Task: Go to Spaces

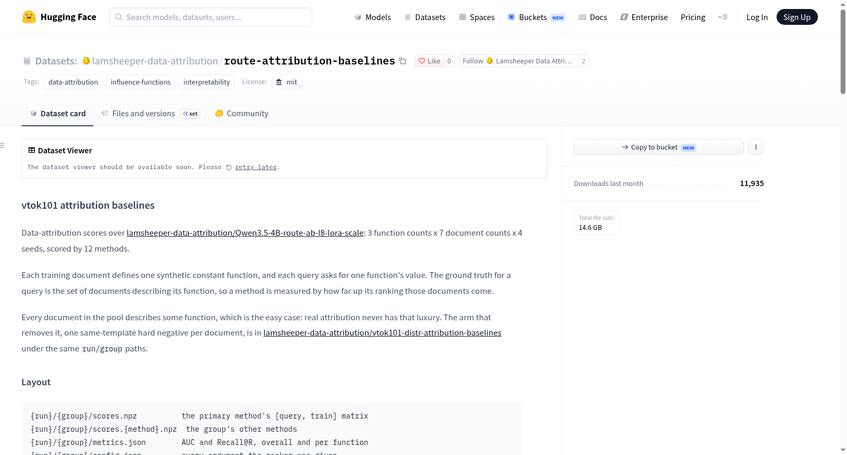Action: click(x=477, y=17)
